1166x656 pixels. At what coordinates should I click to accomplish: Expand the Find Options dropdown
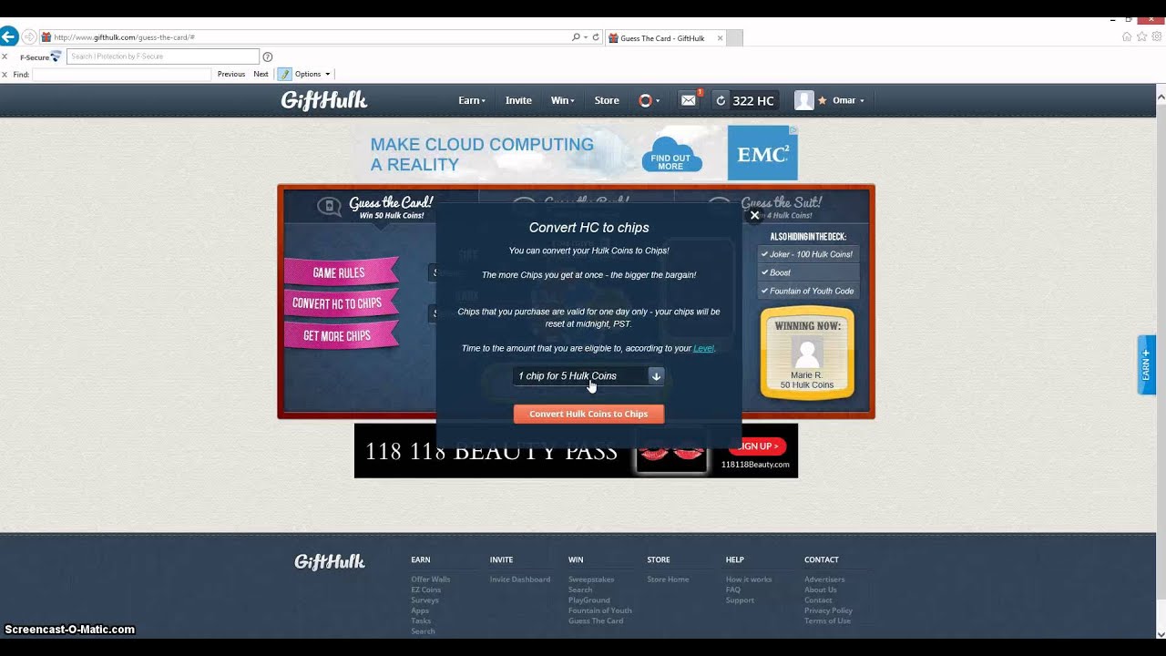tap(312, 74)
